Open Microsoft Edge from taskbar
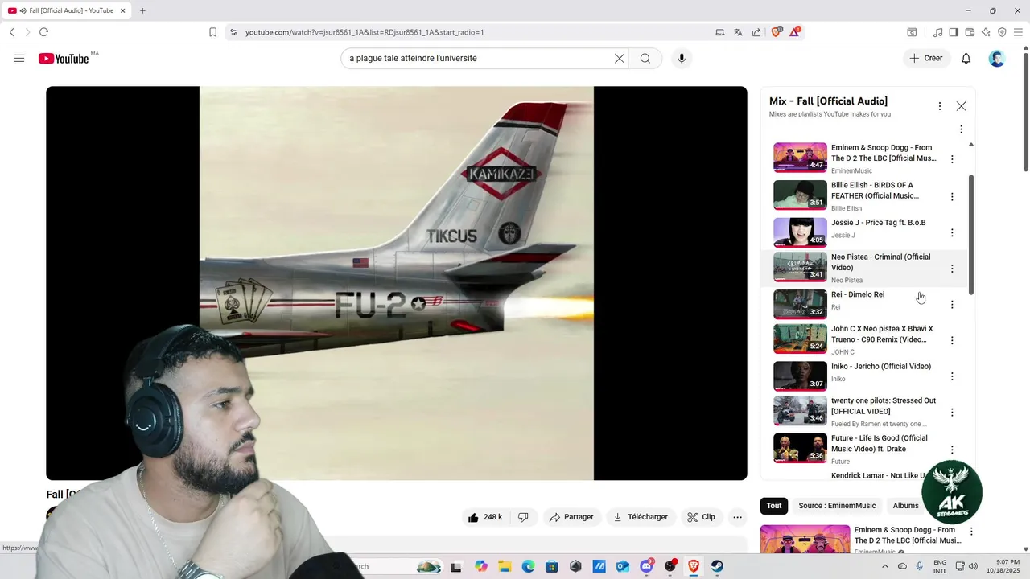 (528, 566)
